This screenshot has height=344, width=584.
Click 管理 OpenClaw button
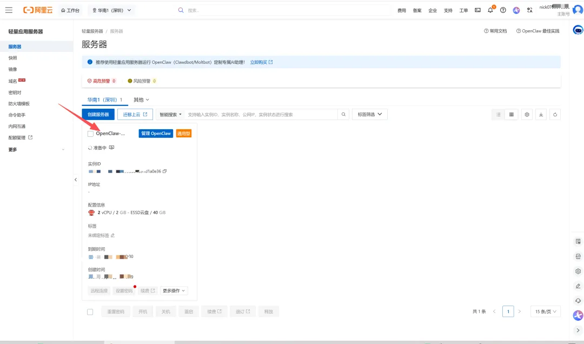[156, 134]
